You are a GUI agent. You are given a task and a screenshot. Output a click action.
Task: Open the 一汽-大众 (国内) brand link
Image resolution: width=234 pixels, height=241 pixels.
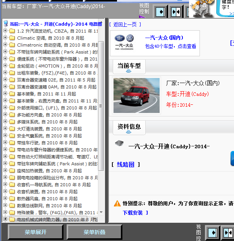click(164, 38)
